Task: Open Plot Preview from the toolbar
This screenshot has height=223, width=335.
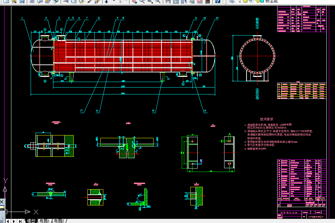Action: [40, 1]
